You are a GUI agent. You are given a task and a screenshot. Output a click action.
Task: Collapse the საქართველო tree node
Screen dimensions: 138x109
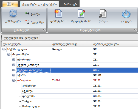click(x=4, y=49)
